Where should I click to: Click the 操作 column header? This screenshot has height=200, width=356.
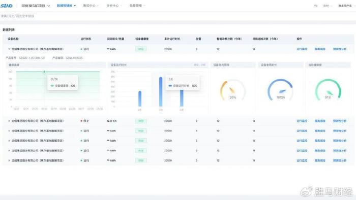click(x=299, y=39)
